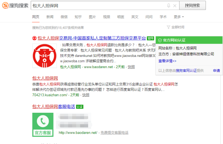Open the 明医 tab
The width and height of the screenshot is (223, 144).
(x=120, y=17)
